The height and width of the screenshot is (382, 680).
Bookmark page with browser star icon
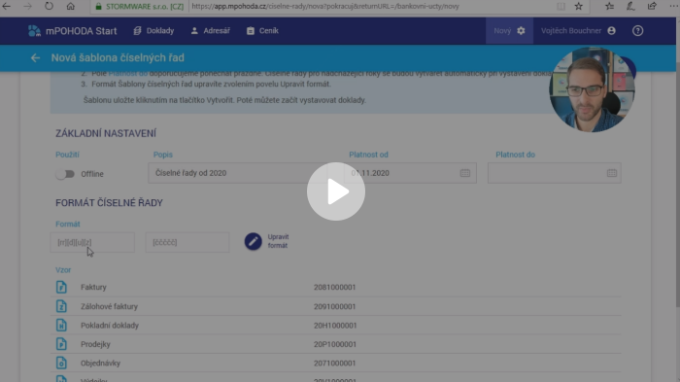(579, 6)
